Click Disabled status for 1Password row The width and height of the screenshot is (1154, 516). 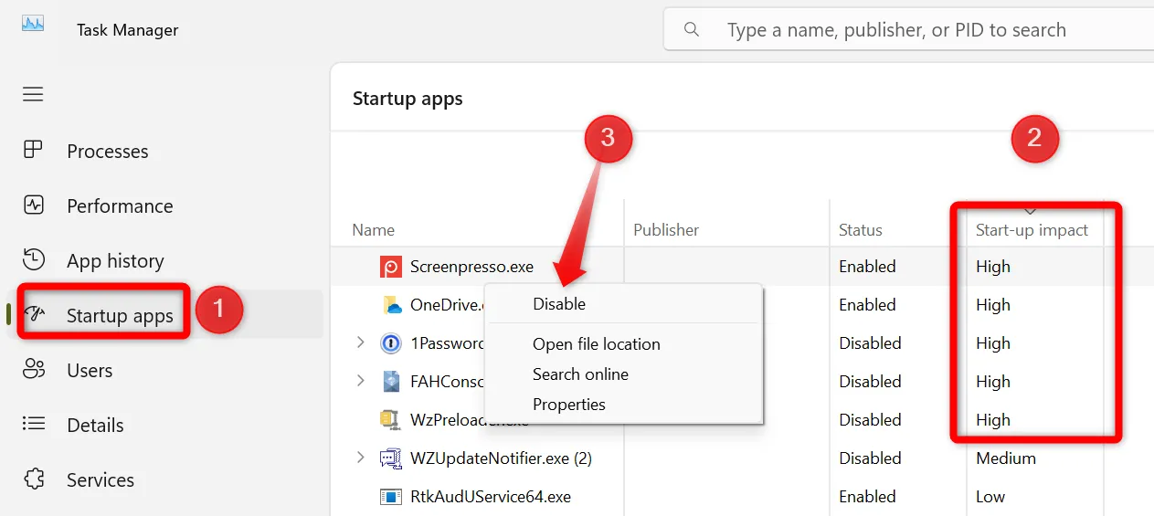click(870, 343)
